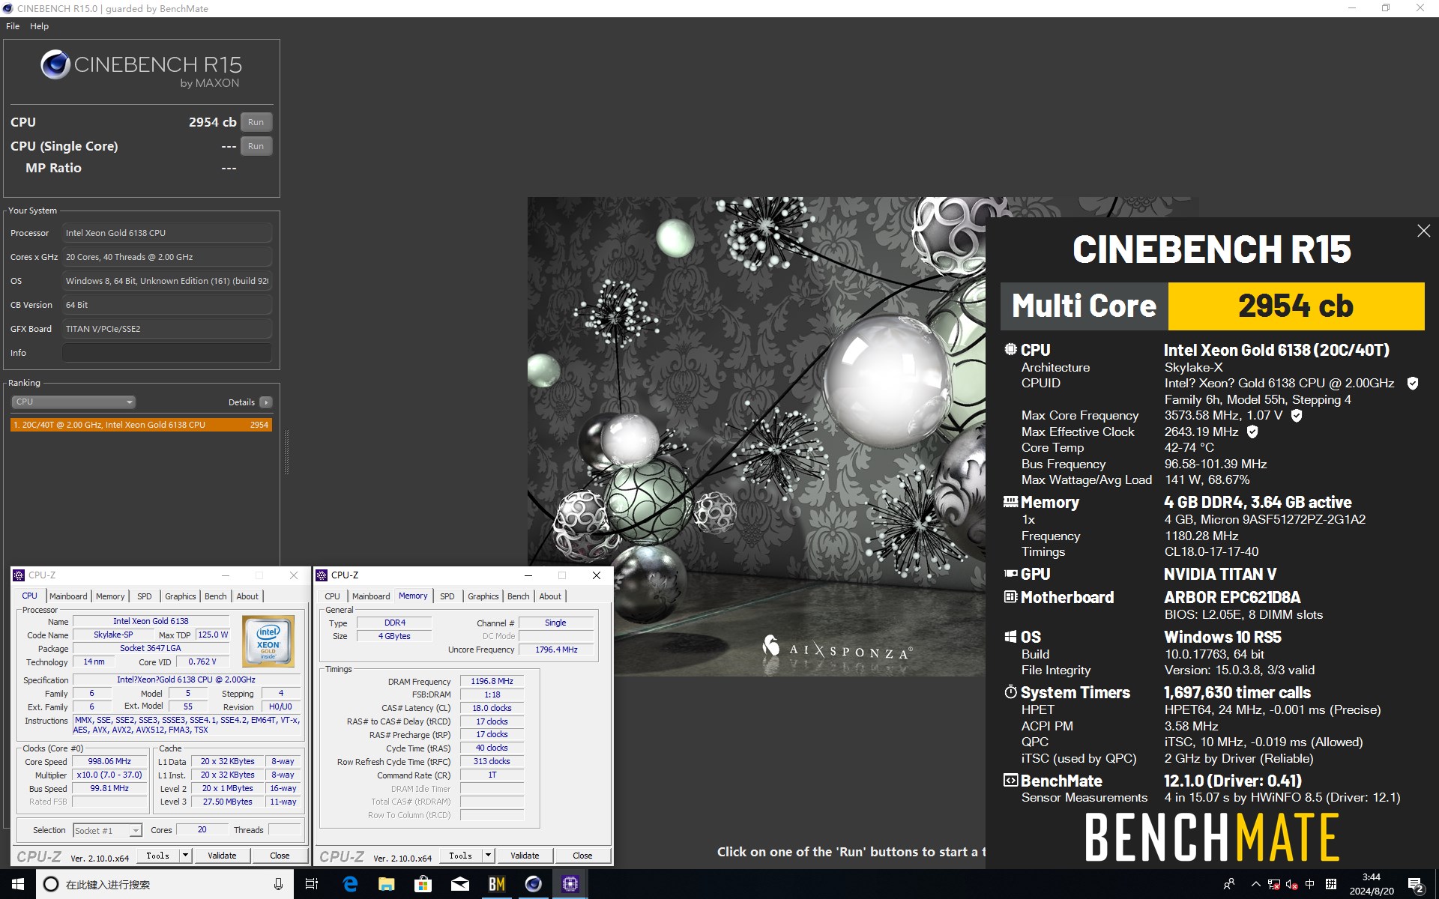The width and height of the screenshot is (1439, 899).
Task: Open Task View from taskbar
Action: [312, 884]
